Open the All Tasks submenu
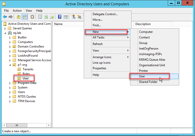This screenshot has width=195, height=136. (107, 37)
